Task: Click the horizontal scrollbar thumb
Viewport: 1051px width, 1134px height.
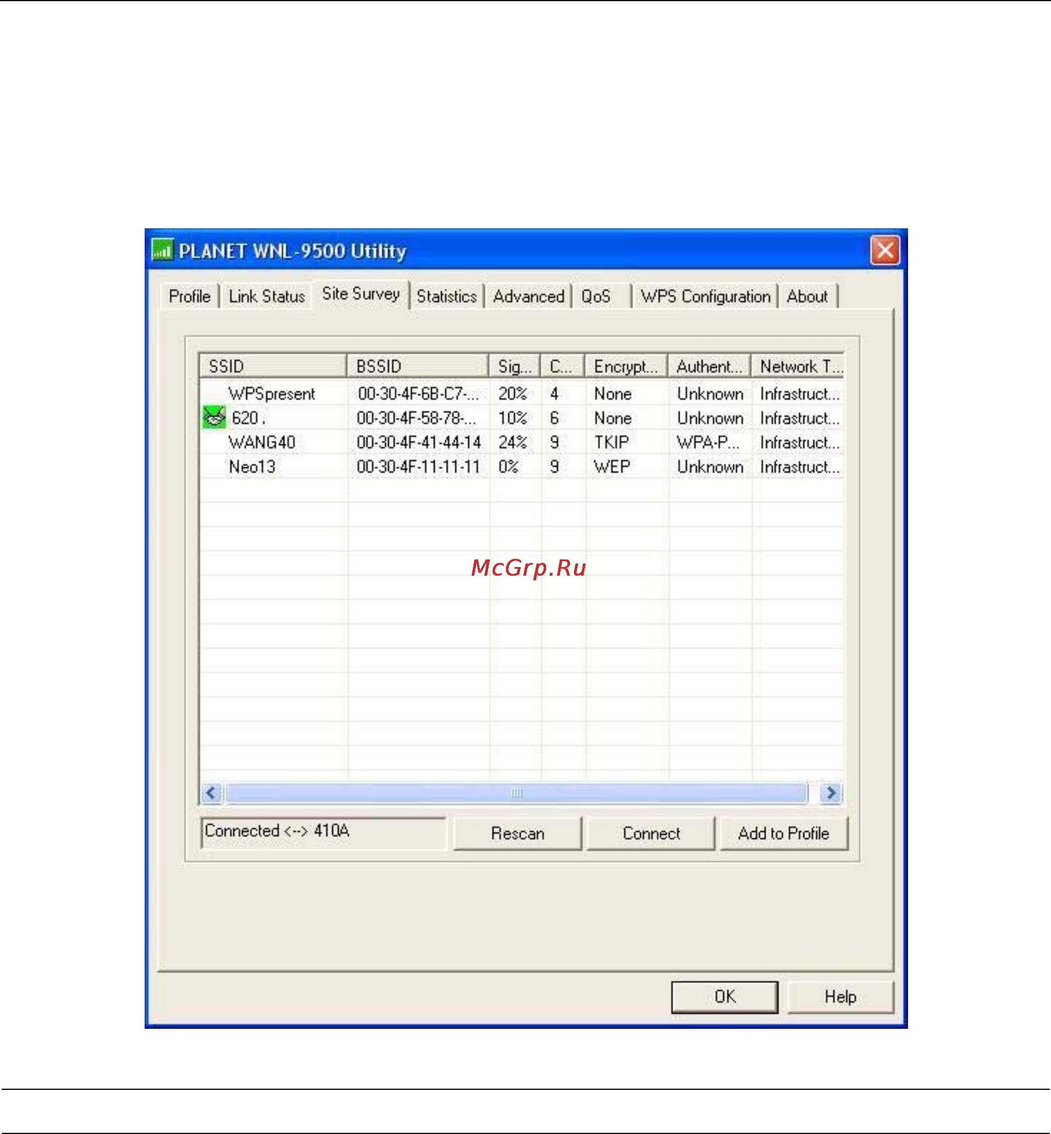Action: coord(516,792)
